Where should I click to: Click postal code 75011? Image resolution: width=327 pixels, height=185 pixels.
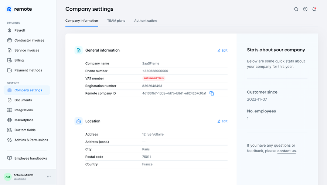tap(146, 157)
